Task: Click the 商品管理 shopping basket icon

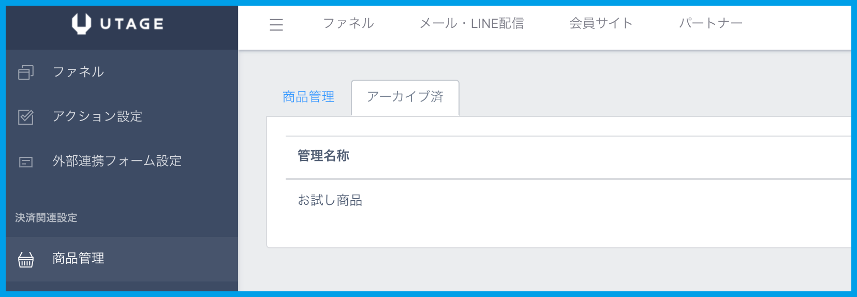Action: (x=26, y=259)
